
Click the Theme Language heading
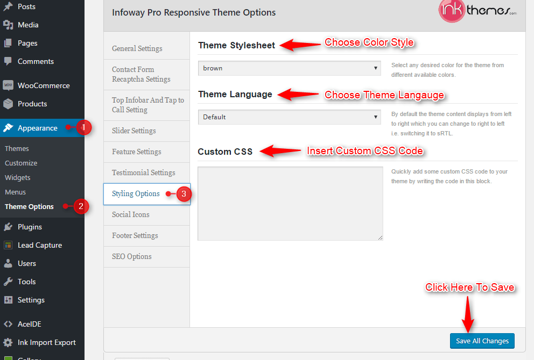tap(235, 94)
